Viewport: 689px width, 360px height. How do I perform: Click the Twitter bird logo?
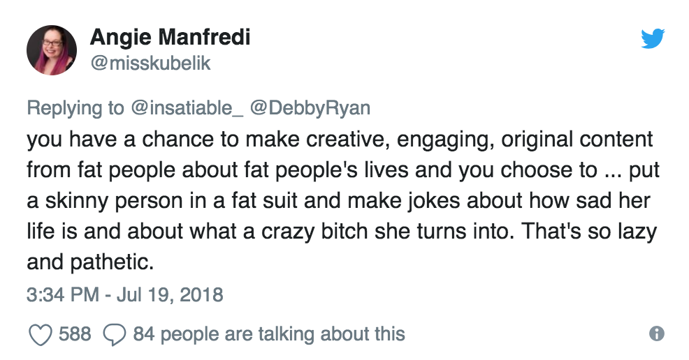[653, 39]
